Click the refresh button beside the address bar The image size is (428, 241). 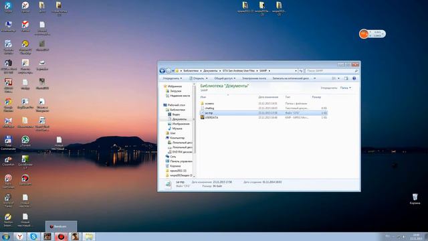[x=300, y=71]
